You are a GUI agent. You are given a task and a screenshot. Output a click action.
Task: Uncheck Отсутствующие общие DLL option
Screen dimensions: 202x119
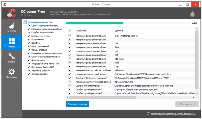[x=29, y=26]
